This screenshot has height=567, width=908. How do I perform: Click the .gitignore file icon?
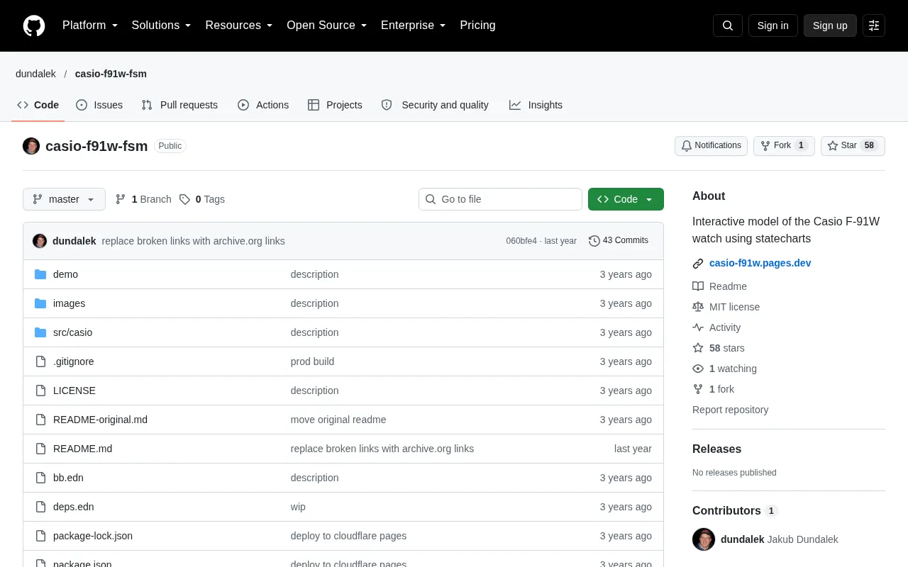[x=40, y=361]
